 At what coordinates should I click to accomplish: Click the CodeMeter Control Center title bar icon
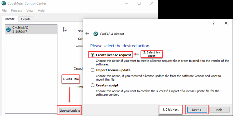click(x=4, y=3)
